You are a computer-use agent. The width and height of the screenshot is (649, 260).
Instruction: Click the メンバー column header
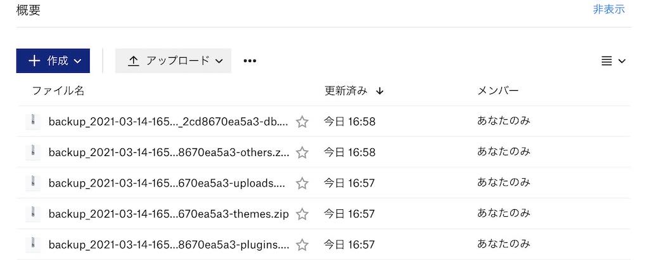[x=498, y=91]
